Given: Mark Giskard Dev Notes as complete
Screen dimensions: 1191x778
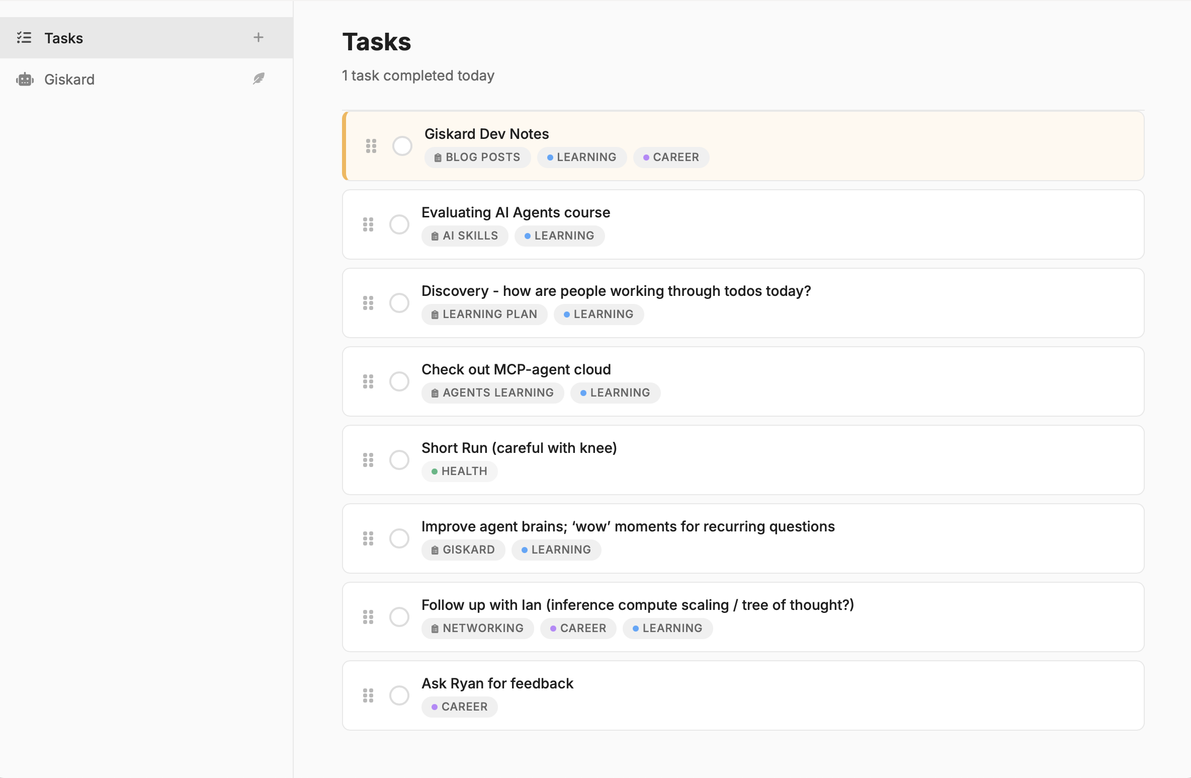Looking at the screenshot, I should click(402, 146).
